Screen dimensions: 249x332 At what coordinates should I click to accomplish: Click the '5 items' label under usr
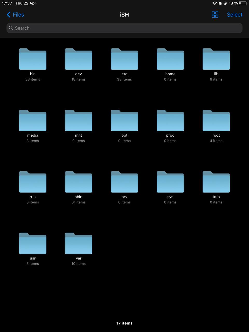(33, 264)
